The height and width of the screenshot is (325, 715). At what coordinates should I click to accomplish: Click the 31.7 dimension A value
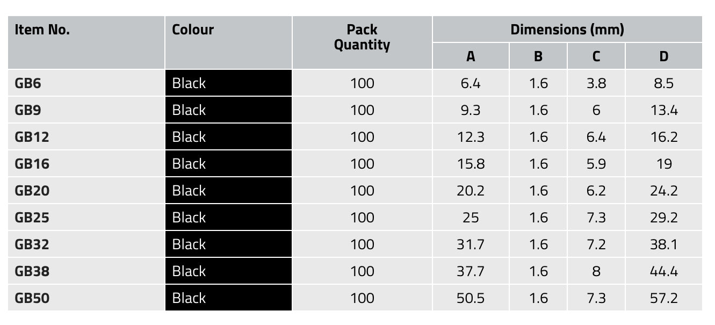pos(471,244)
